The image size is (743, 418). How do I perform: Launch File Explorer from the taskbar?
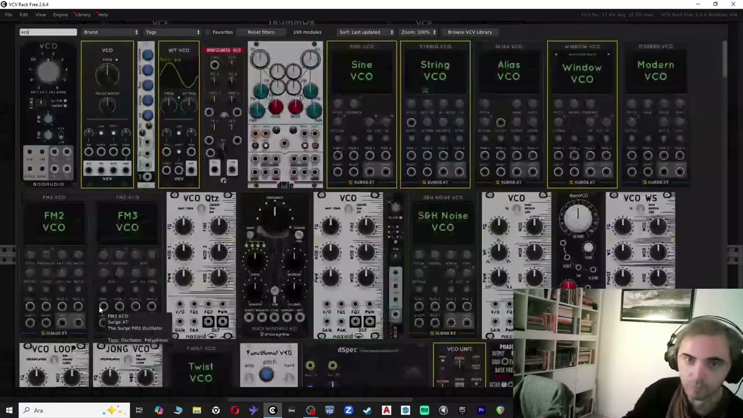pos(197,410)
